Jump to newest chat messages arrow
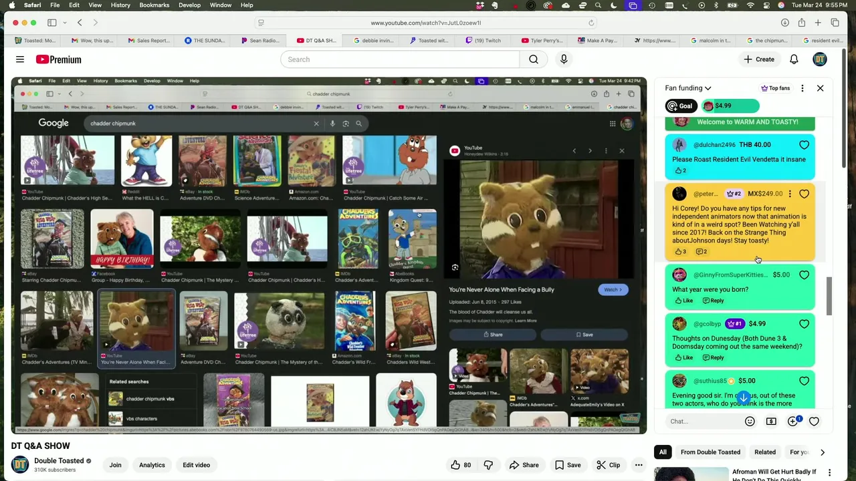Viewport: 856px width, 481px height. tap(743, 398)
